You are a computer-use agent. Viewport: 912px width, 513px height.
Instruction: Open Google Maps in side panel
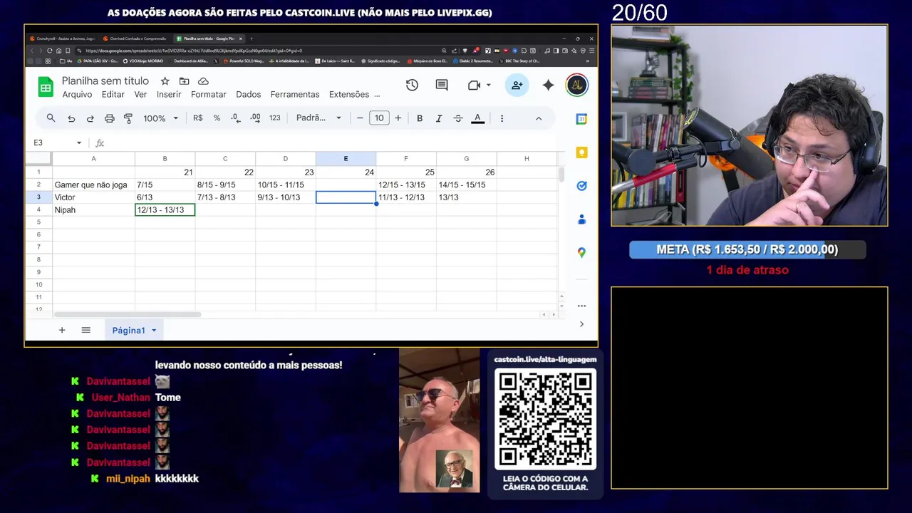pos(581,253)
